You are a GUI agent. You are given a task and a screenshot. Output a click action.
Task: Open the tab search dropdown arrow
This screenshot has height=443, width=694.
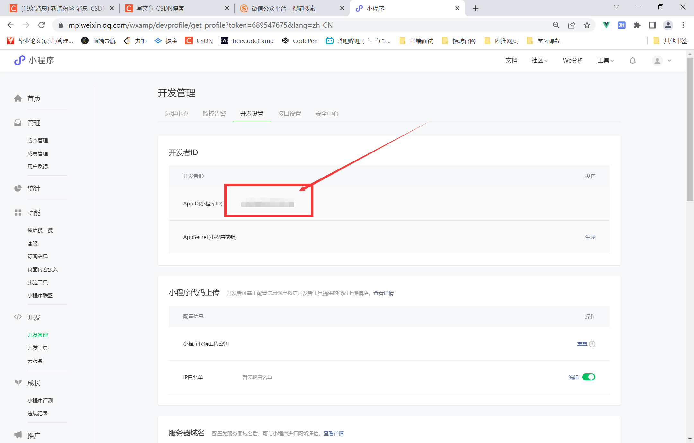tap(617, 7)
